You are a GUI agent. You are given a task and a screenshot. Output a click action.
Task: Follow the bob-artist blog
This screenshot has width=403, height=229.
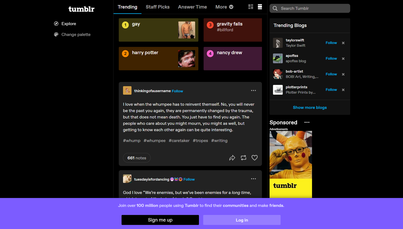(331, 74)
